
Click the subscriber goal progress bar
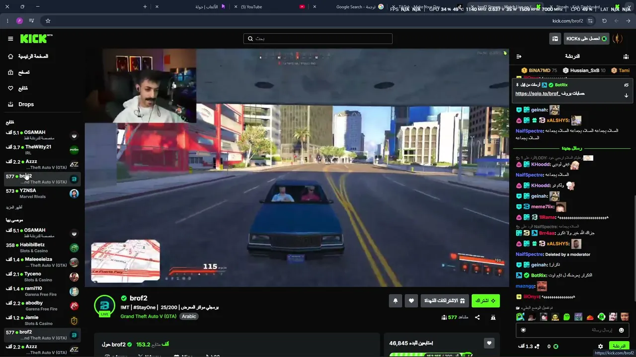pyautogui.click(x=430, y=355)
